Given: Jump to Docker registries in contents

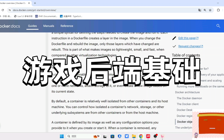Looking at the screenshot, I should pos(185,116).
